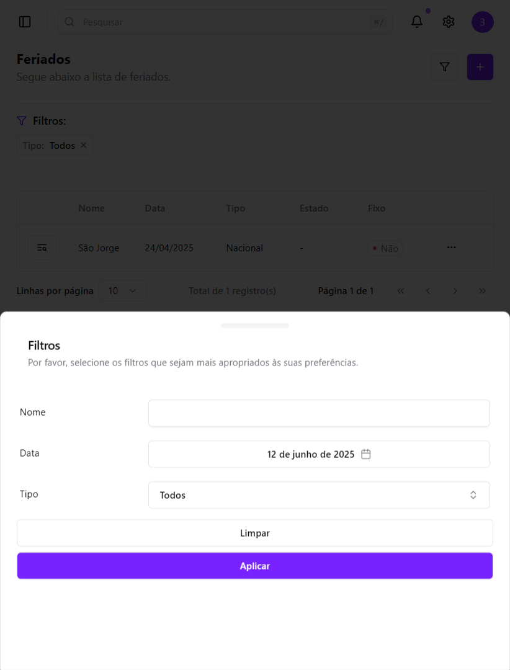Open the notifications bell
The height and width of the screenshot is (670, 510).
tap(417, 22)
